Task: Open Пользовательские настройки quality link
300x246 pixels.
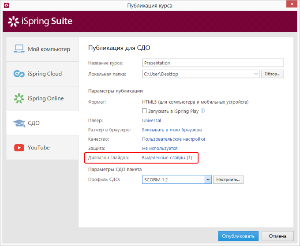Action: point(173,139)
